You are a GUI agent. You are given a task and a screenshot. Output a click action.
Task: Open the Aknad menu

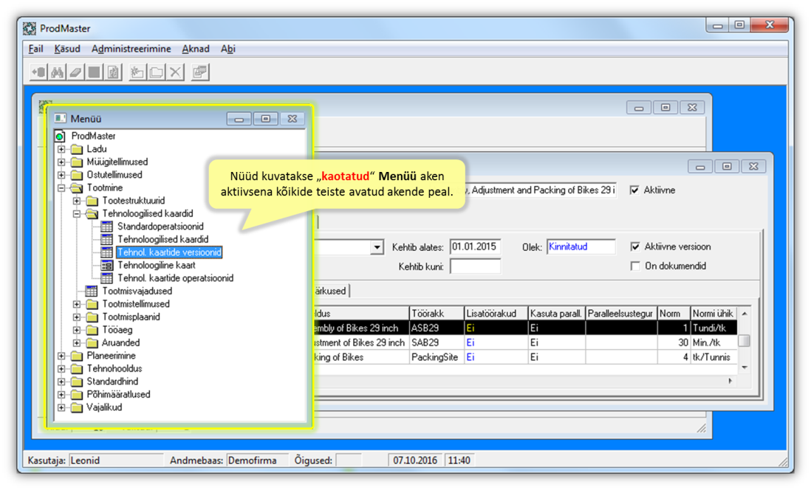tap(196, 49)
